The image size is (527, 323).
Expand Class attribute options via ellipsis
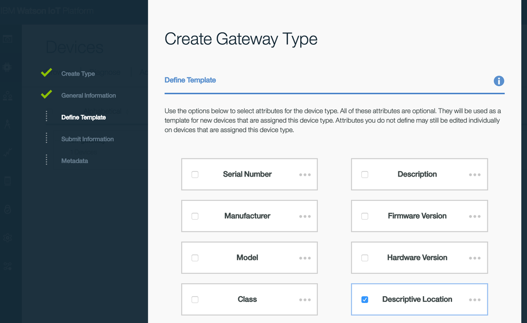(x=305, y=299)
